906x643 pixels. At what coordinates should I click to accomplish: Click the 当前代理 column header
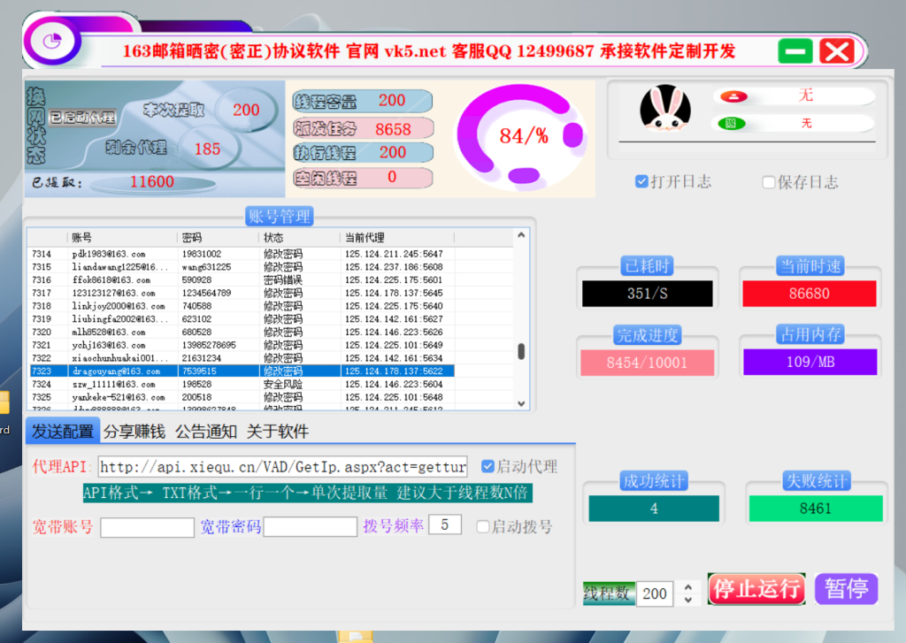point(397,237)
